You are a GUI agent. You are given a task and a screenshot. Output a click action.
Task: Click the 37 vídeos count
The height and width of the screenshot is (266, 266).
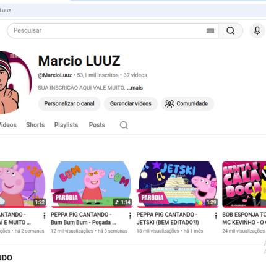click(135, 75)
